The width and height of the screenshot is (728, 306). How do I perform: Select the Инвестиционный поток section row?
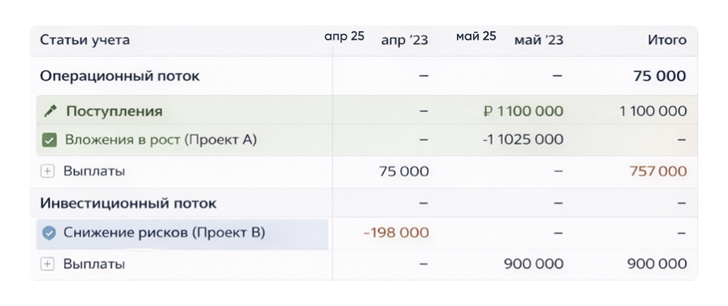click(x=128, y=203)
